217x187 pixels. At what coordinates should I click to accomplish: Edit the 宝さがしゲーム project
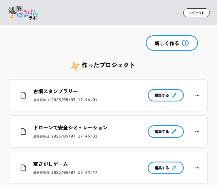click(x=165, y=168)
